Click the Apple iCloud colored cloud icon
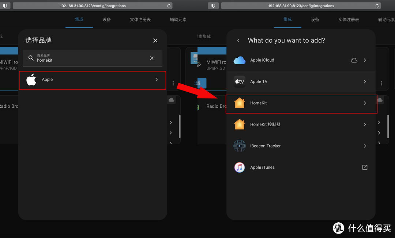Image resolution: width=395 pixels, height=238 pixels. [x=239, y=60]
